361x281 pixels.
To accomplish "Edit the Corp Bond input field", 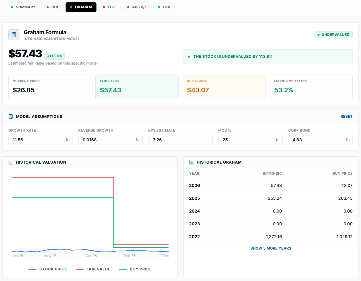I will click(x=320, y=140).
